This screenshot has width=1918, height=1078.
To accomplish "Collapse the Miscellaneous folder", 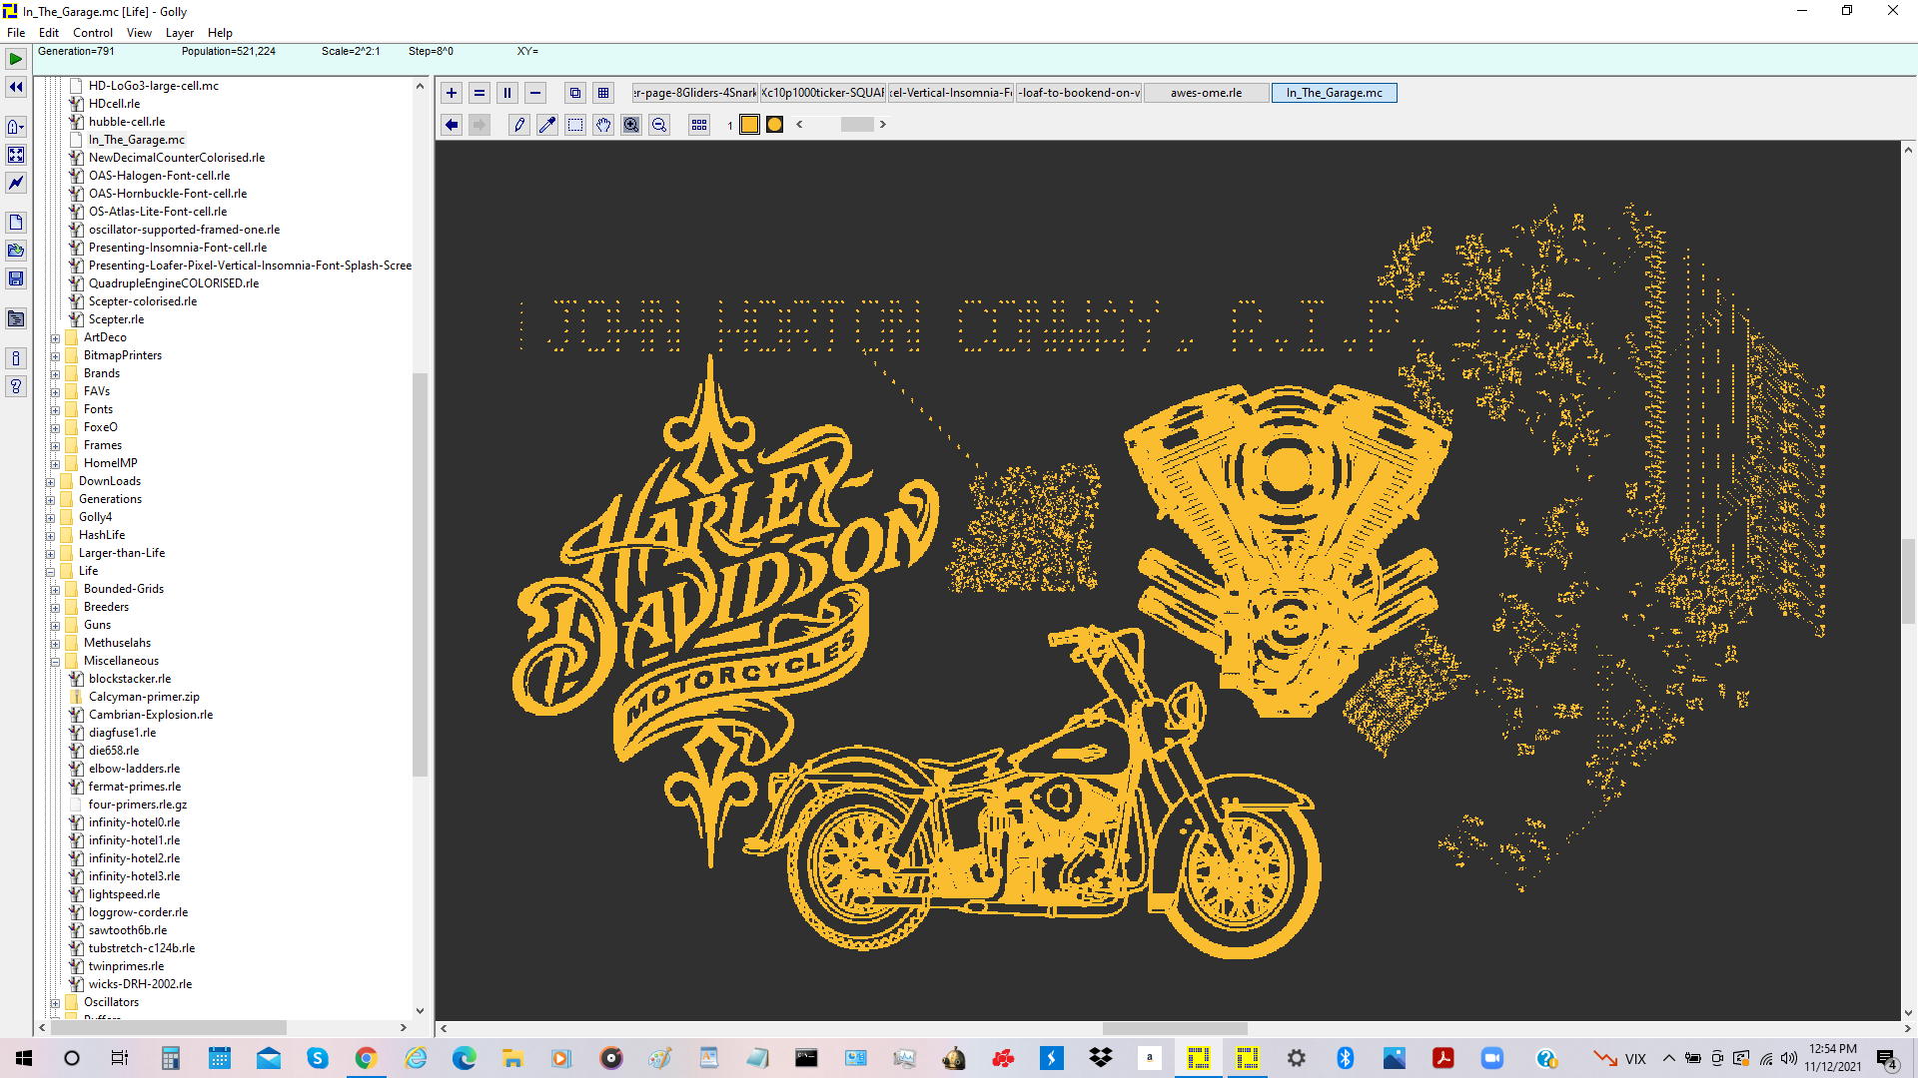I will click(55, 661).
